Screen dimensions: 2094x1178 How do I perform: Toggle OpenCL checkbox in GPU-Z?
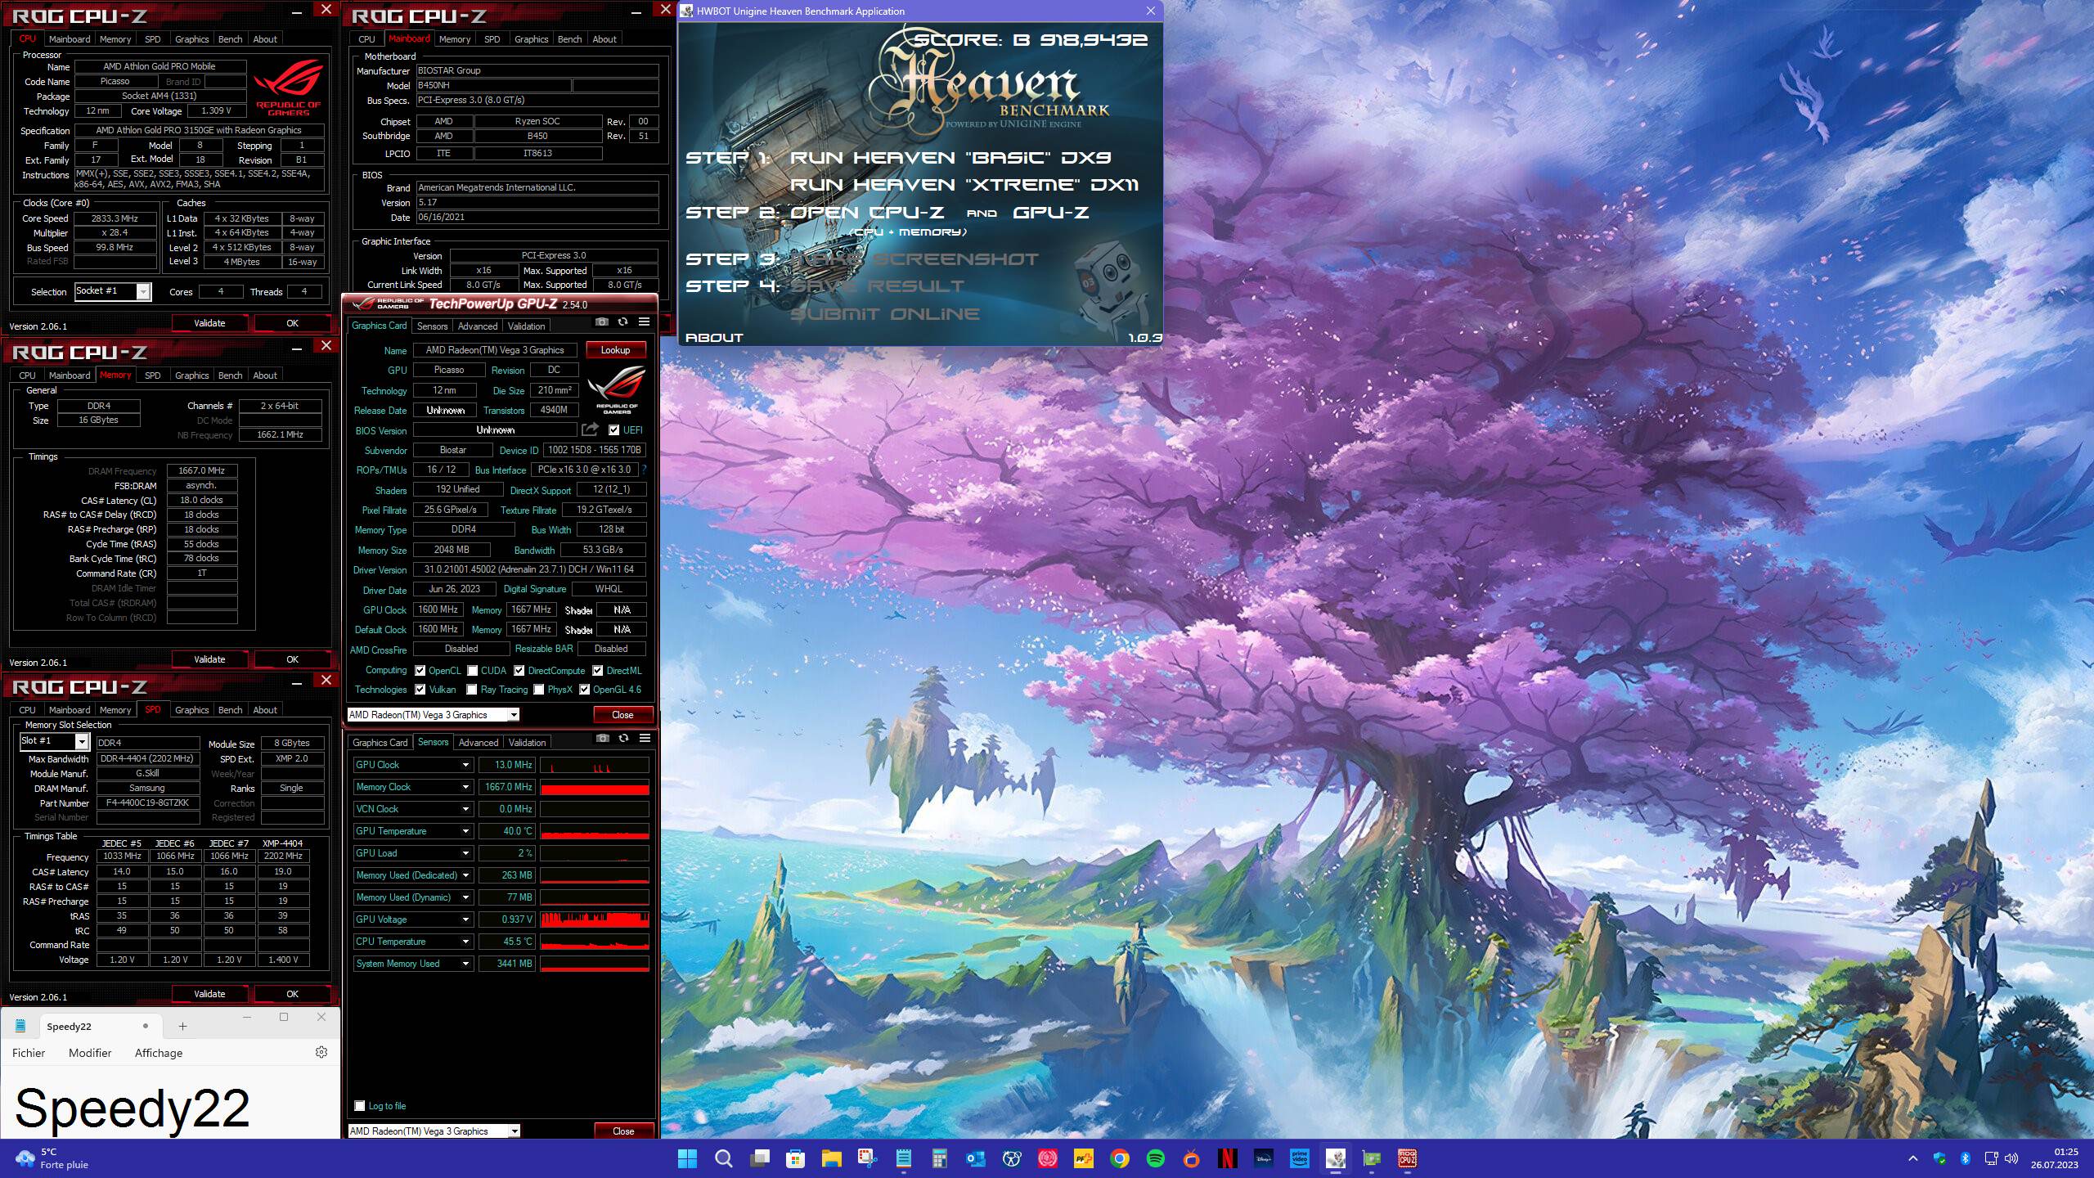[420, 671]
